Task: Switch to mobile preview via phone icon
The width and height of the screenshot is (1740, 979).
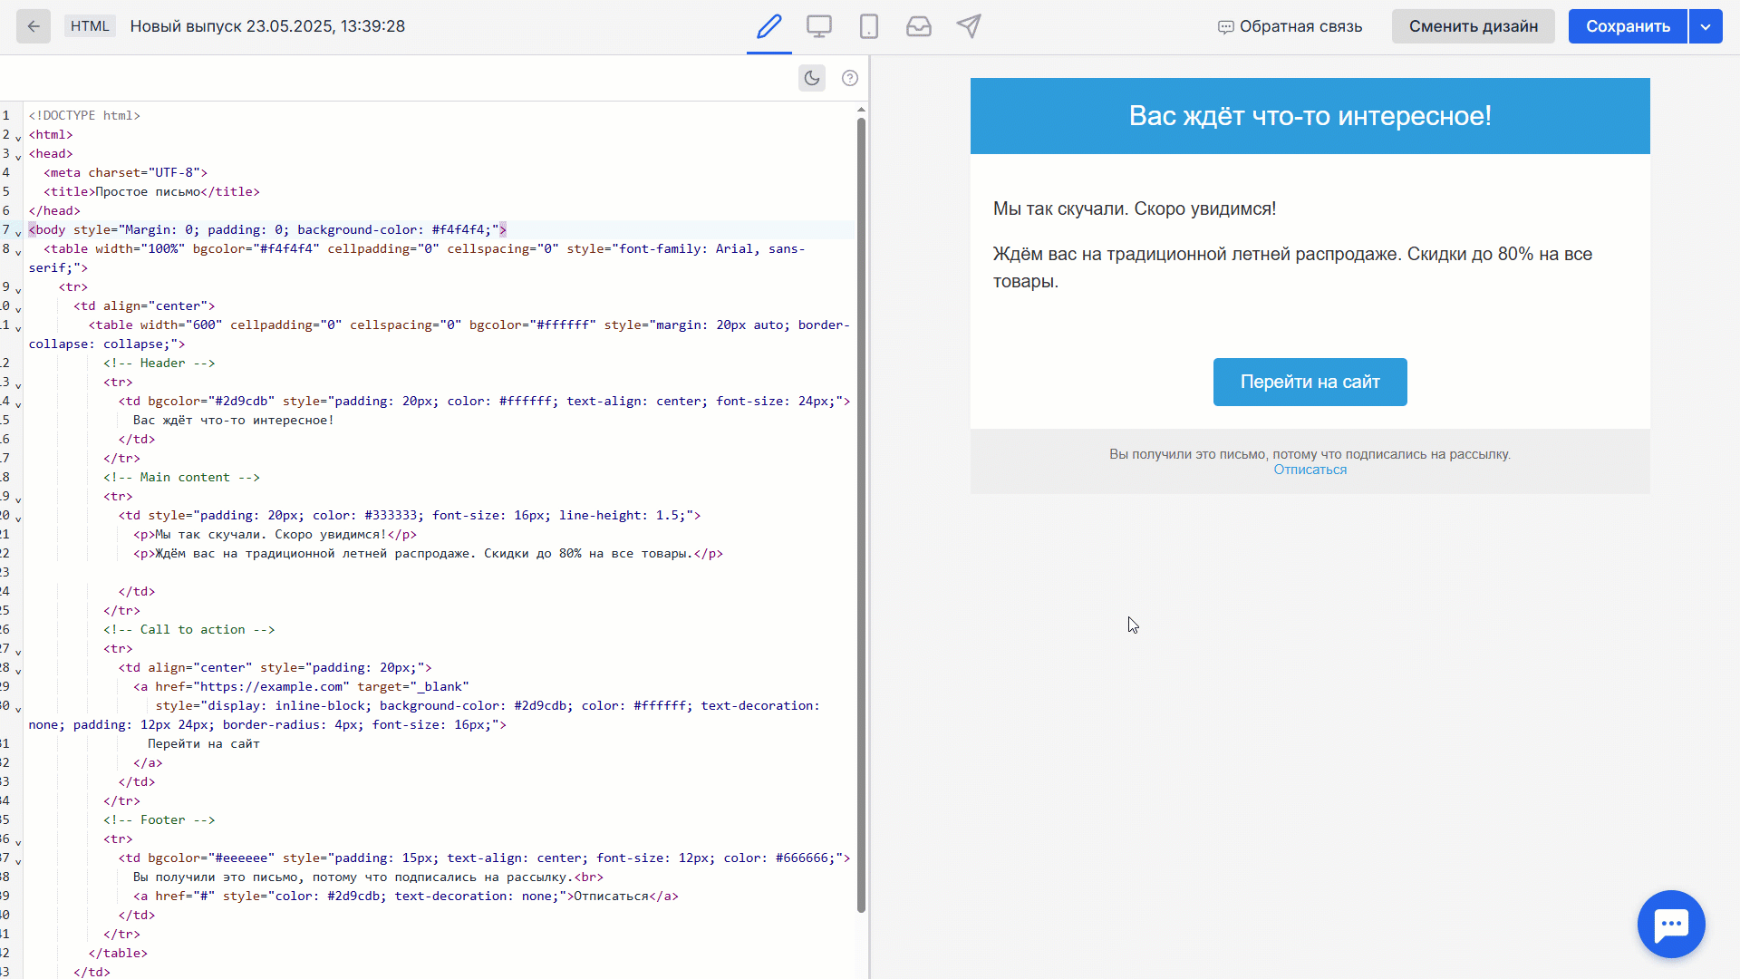Action: 869,26
